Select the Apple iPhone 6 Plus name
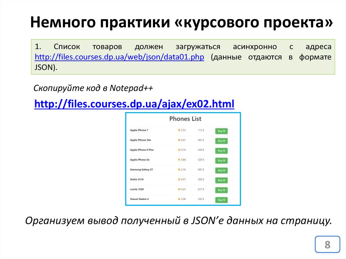Screen dimensions: 346x259 coord(142,150)
